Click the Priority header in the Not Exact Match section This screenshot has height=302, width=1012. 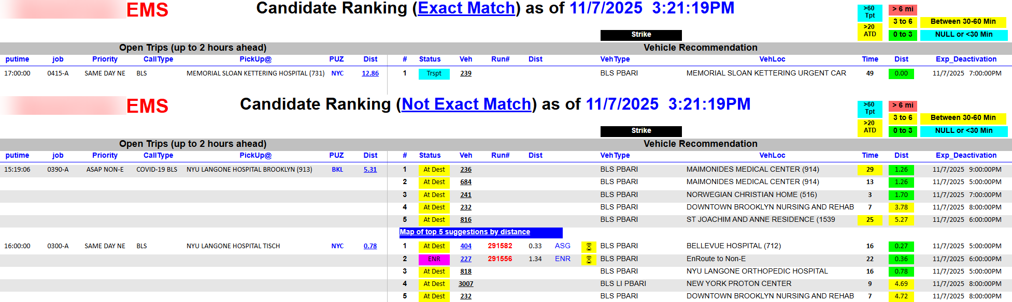click(105, 156)
